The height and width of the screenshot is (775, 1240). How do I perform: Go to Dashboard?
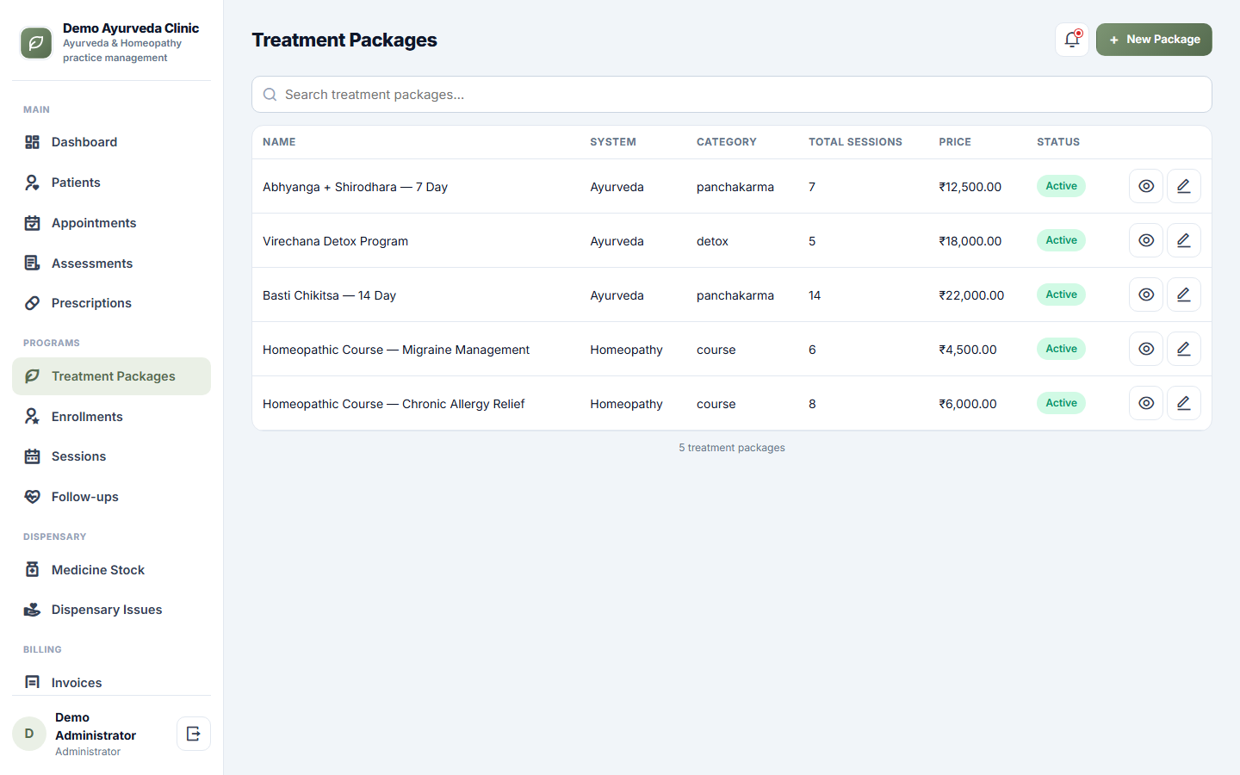111,142
